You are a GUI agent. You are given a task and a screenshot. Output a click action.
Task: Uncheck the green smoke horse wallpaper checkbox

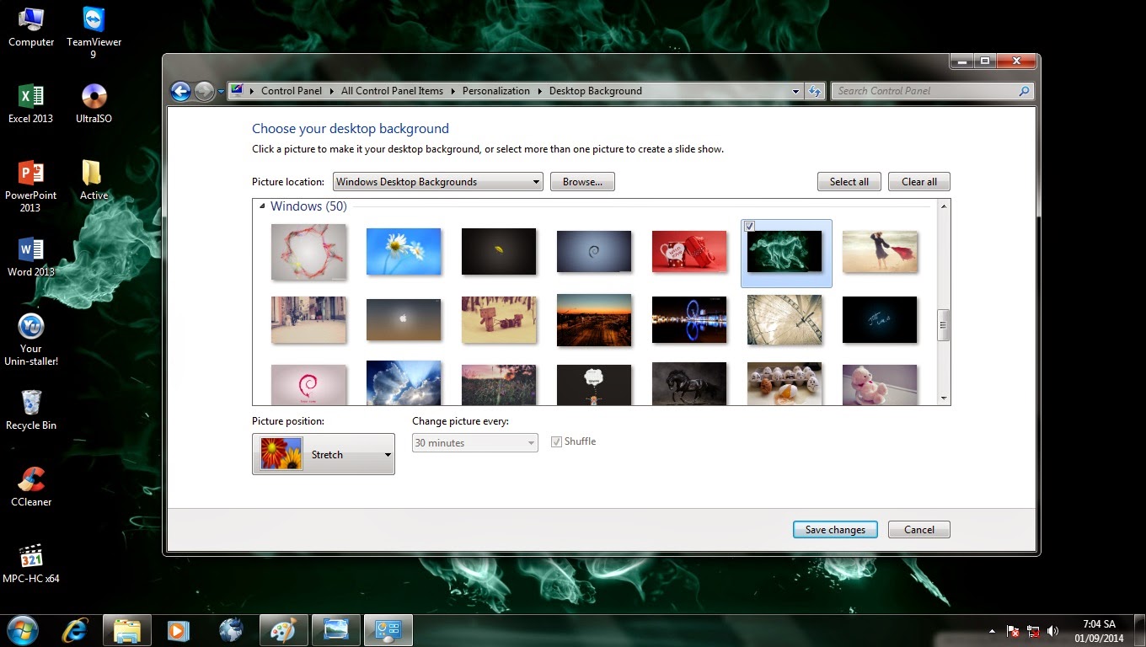click(x=749, y=227)
